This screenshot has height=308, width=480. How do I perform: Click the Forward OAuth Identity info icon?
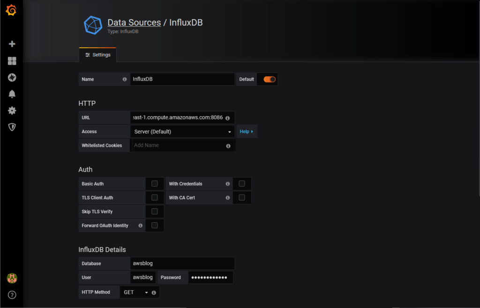tap(140, 225)
